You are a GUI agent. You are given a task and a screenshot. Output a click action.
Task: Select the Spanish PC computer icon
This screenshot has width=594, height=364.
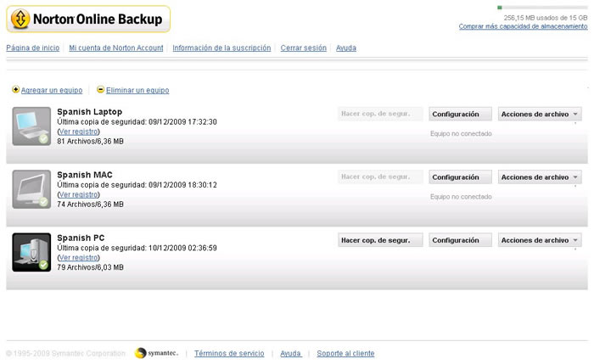point(31,252)
